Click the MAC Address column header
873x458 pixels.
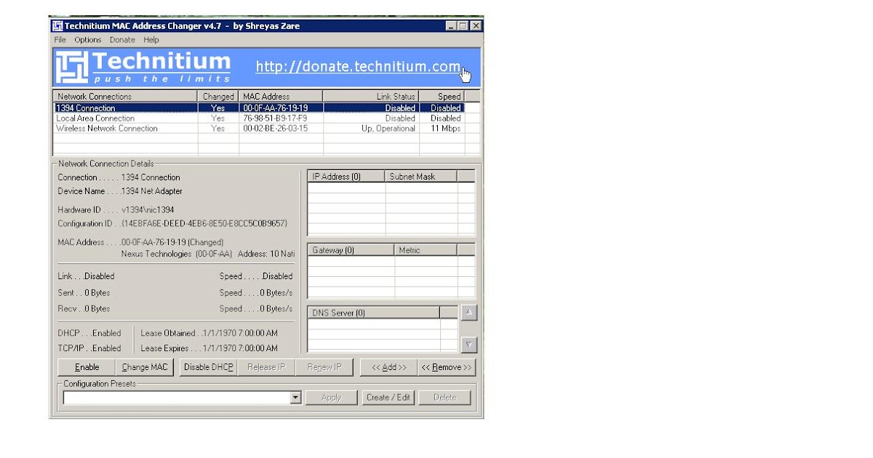pyautogui.click(x=281, y=96)
